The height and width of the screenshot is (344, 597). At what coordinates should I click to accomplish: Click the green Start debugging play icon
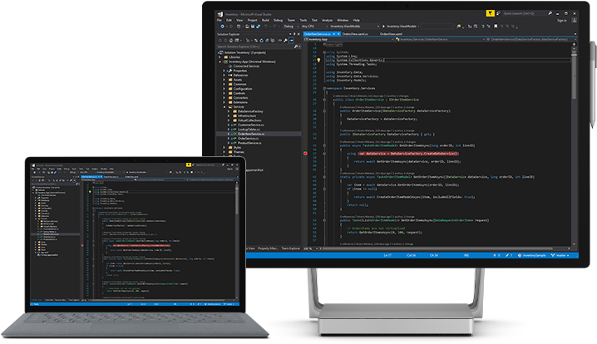(384, 27)
